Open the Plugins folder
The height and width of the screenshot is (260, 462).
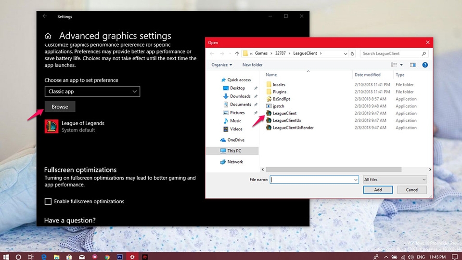[x=276, y=91]
